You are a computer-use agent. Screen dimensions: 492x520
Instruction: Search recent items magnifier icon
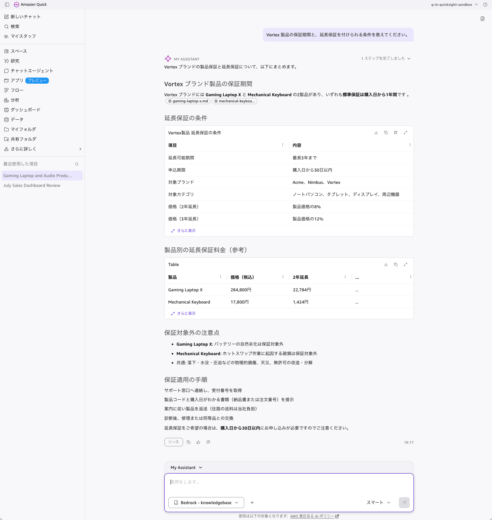(x=77, y=164)
